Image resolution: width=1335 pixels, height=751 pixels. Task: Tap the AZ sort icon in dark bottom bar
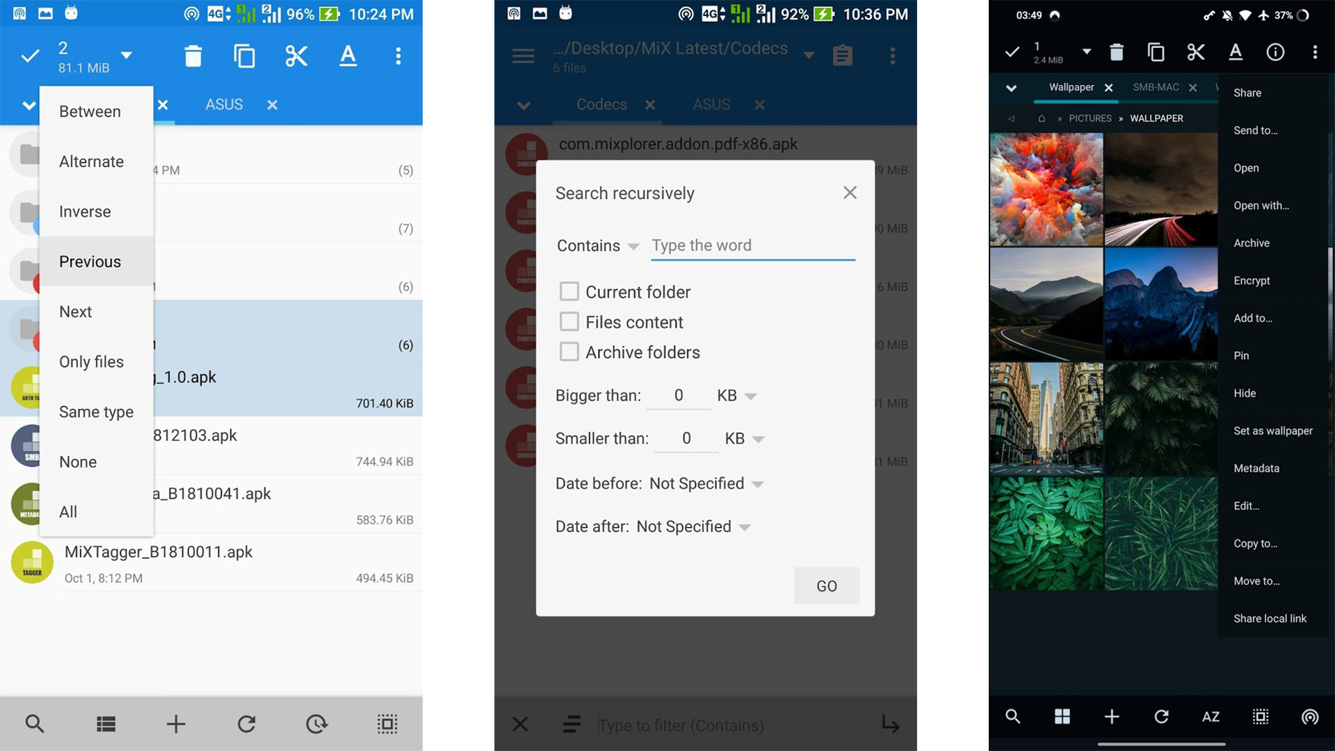[1211, 717]
